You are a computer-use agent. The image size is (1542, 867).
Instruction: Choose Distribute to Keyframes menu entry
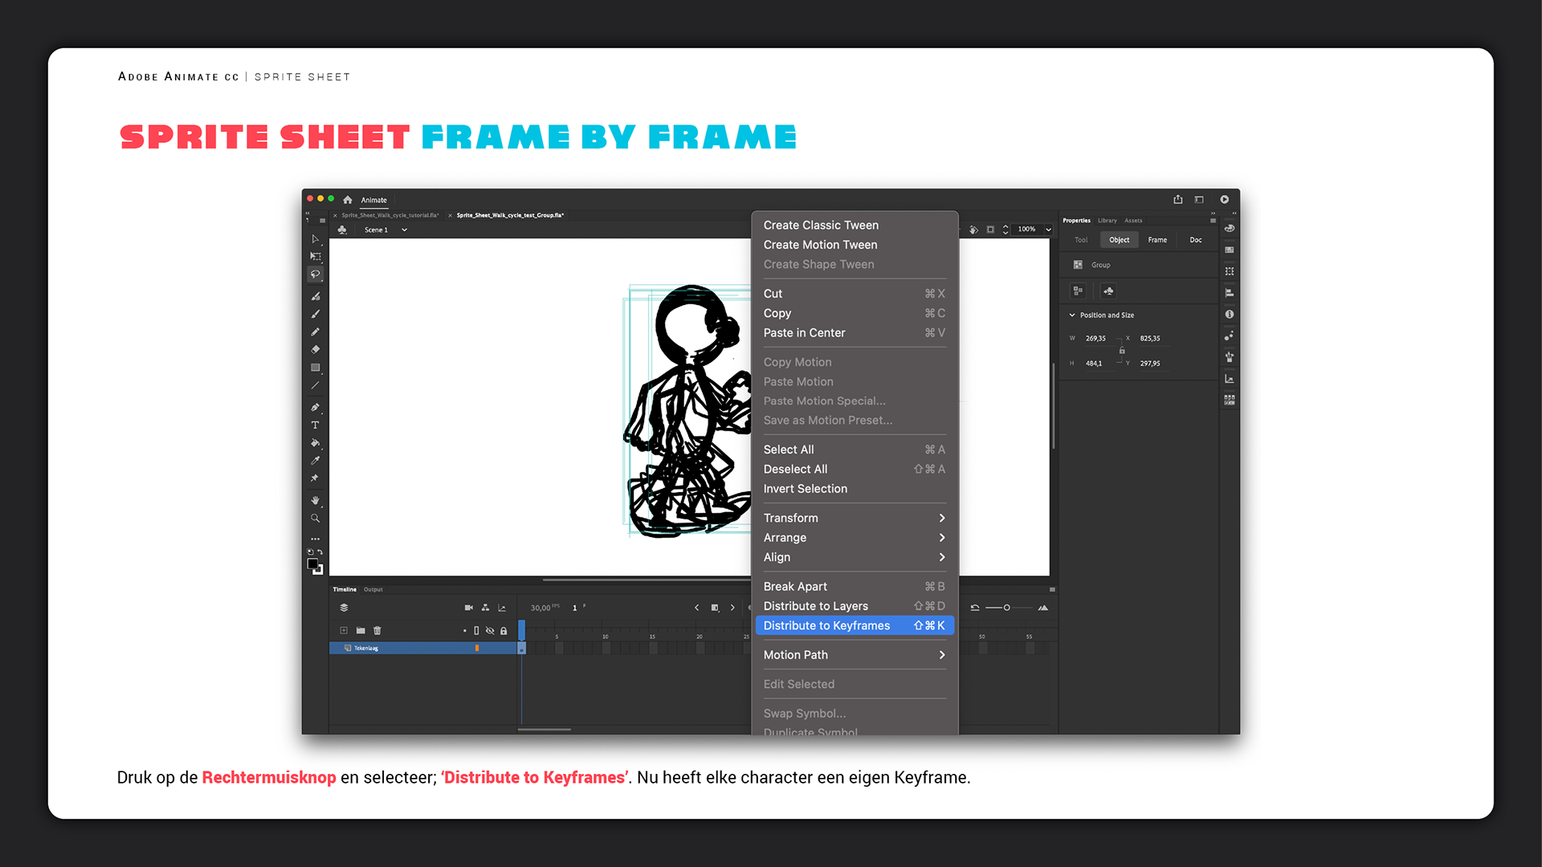[854, 626]
